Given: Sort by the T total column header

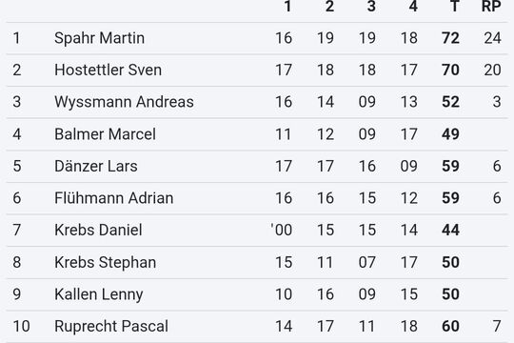Looking at the screenshot, I should click(454, 7).
